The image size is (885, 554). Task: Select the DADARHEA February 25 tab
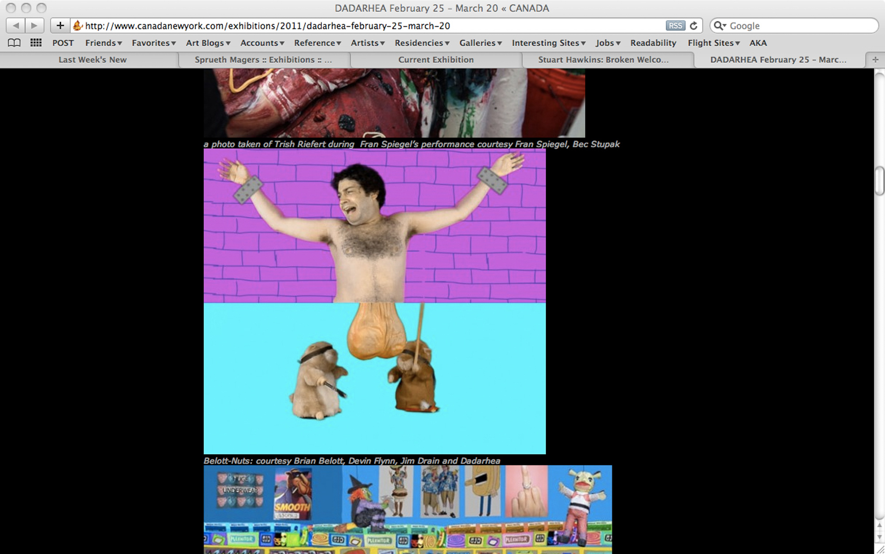click(778, 60)
